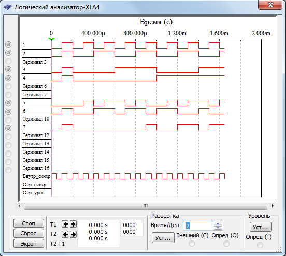The height and width of the screenshot is (256, 286).
Task: Open the Уровень Уст... settings button
Action: (261, 227)
